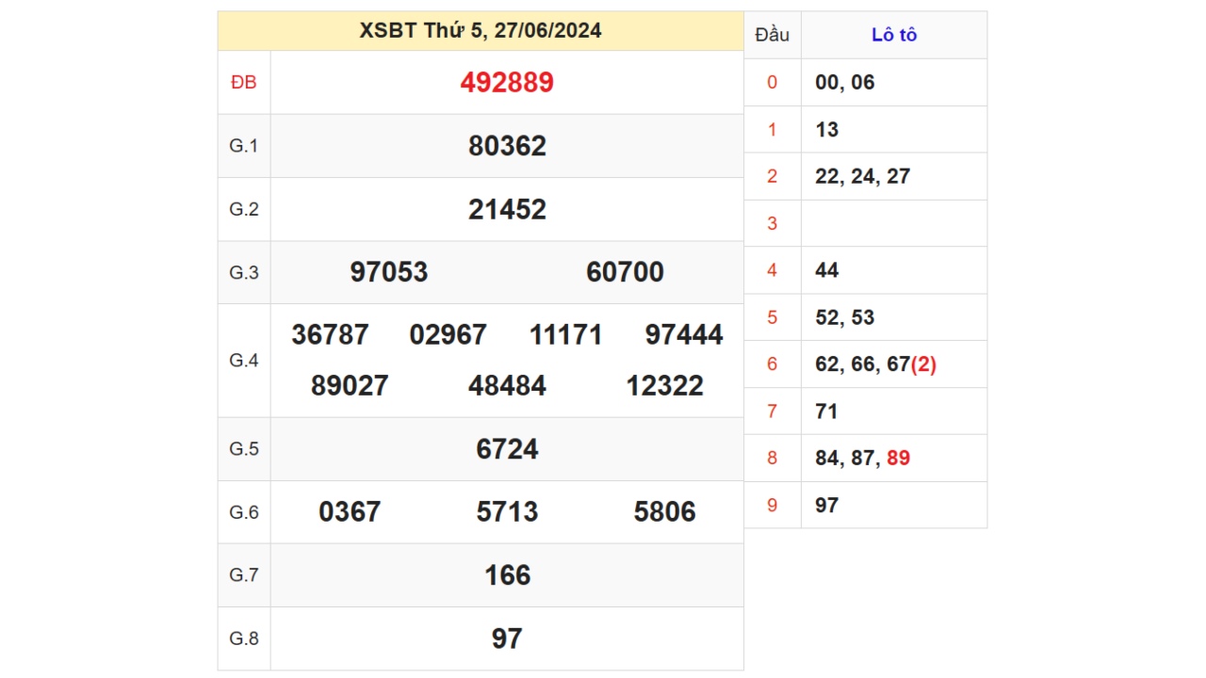1206x678 pixels.
Task: Click head digit 0 in Đầu column
Action: (x=773, y=82)
